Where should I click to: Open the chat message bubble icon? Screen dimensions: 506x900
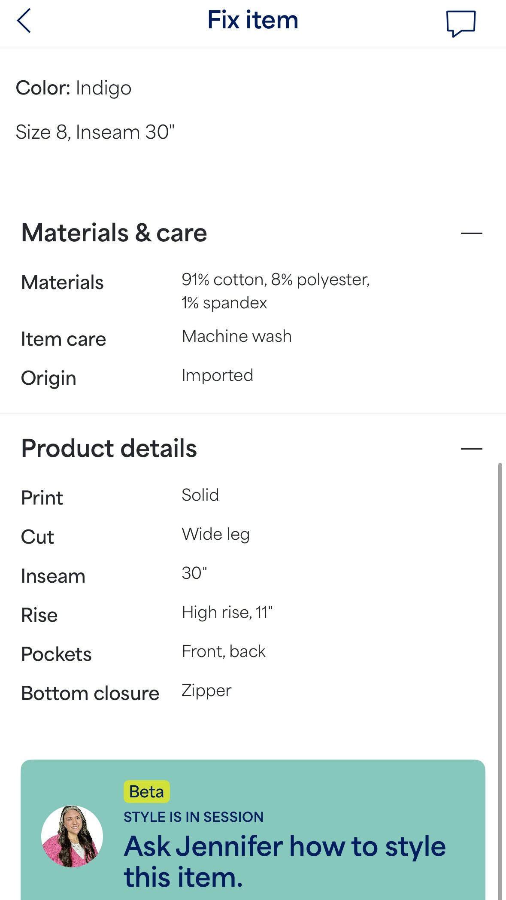(461, 23)
